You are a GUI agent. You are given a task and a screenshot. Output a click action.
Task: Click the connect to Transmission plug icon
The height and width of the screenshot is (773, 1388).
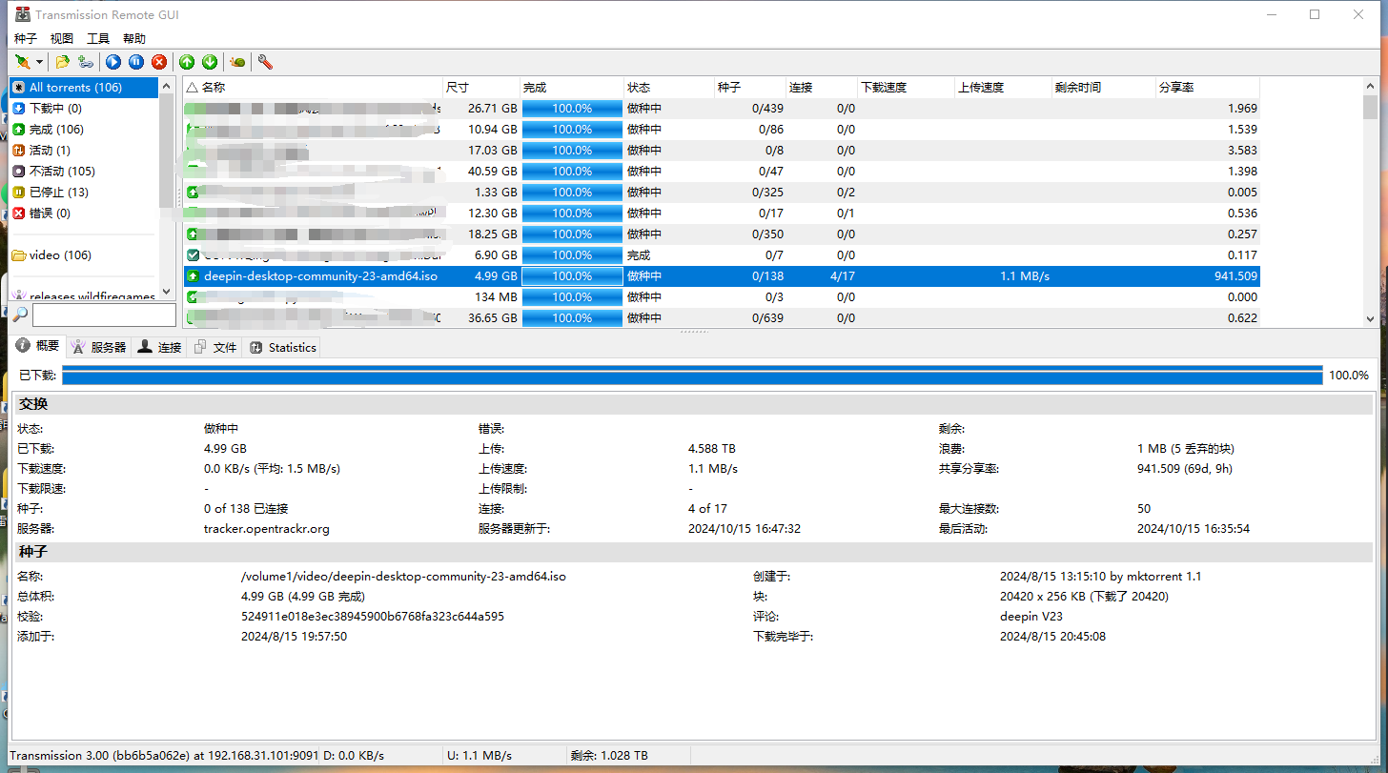pyautogui.click(x=22, y=62)
